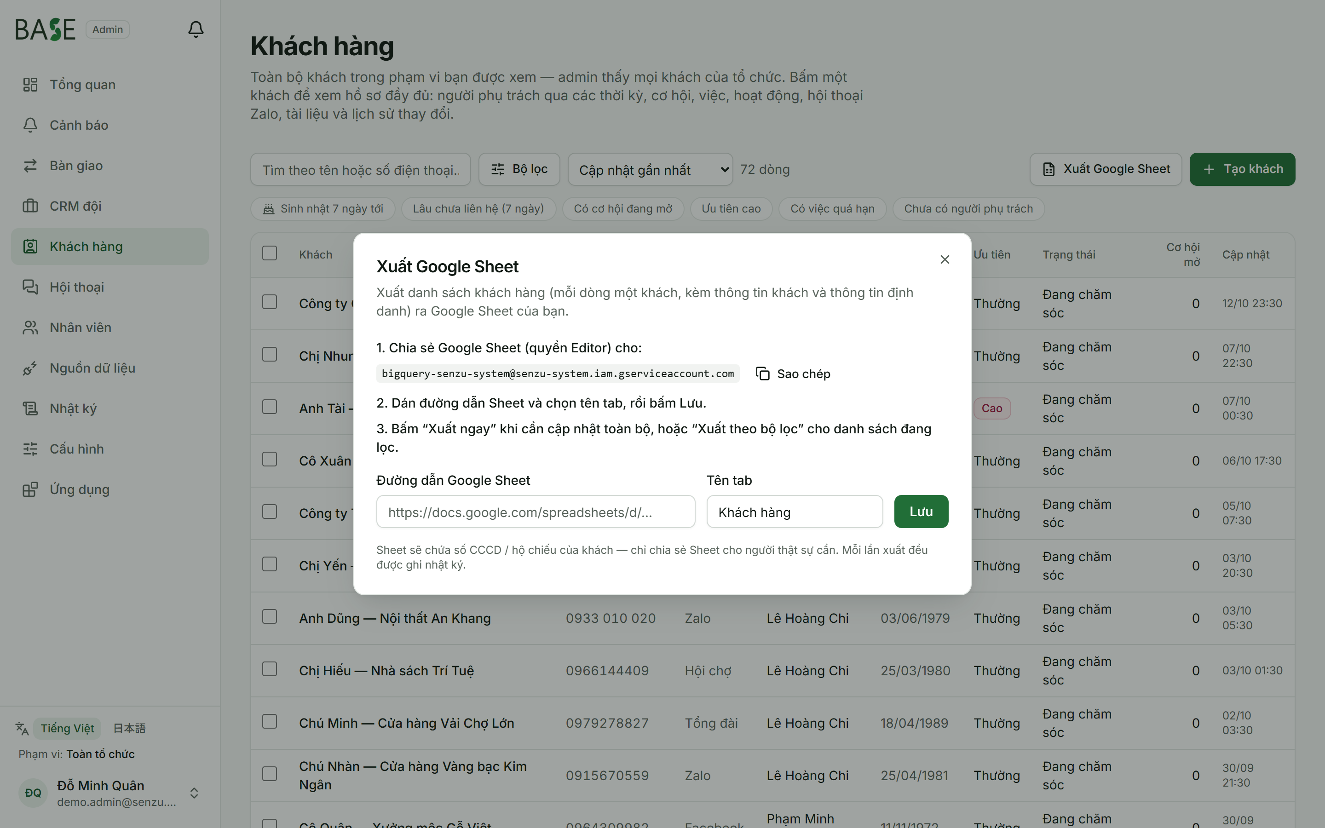1325x828 pixels.
Task: Check the Cô Xuân row checkbox
Action: (x=270, y=459)
